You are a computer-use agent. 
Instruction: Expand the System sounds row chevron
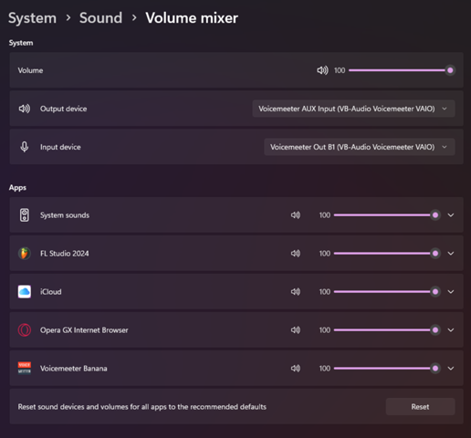tap(451, 215)
